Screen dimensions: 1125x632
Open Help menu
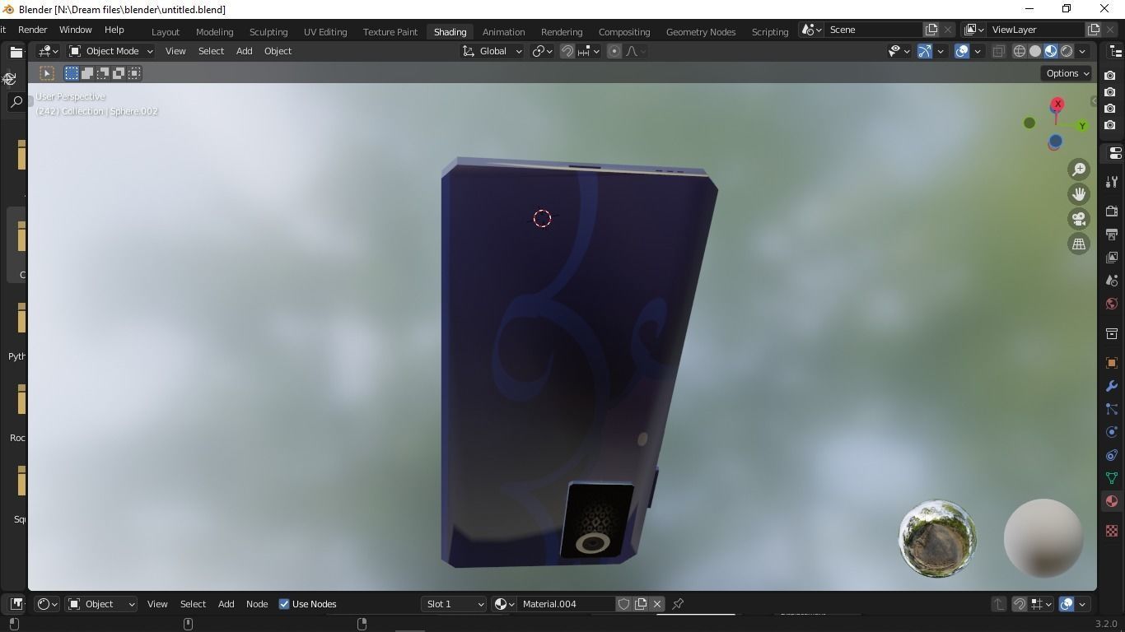click(114, 30)
